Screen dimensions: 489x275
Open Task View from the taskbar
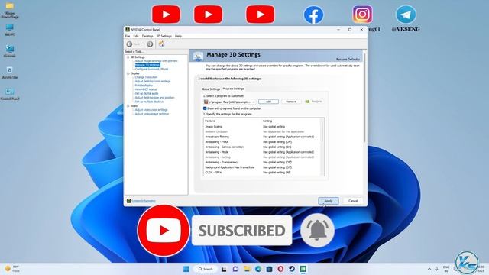(224, 269)
